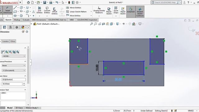Select the Ellipse sketch tool
Image resolution: width=199 pixels, height=112 pixels.
click(x=27, y=12)
